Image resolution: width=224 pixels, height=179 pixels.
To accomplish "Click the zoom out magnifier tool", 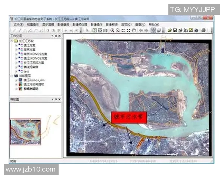I will pyautogui.click(x=118, y=30).
